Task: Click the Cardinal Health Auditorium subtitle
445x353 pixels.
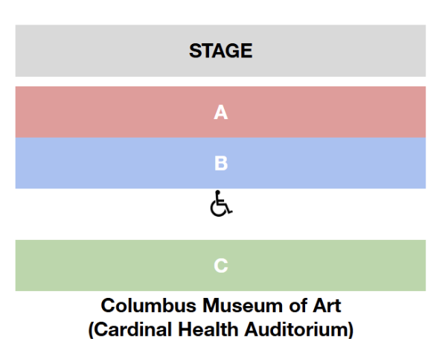Action: [x=221, y=329]
